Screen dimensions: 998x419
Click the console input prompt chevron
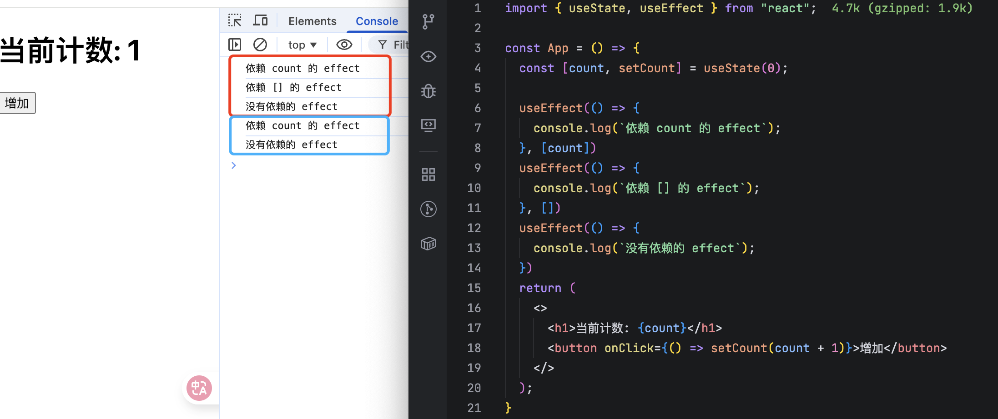[233, 165]
